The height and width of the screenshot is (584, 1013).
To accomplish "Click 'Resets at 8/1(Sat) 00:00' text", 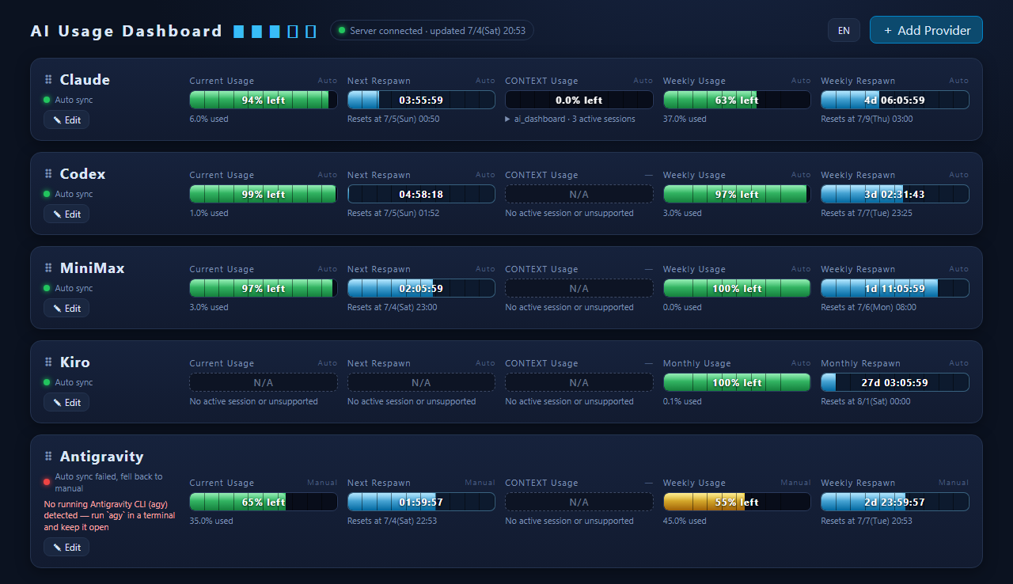I will pyautogui.click(x=866, y=401).
